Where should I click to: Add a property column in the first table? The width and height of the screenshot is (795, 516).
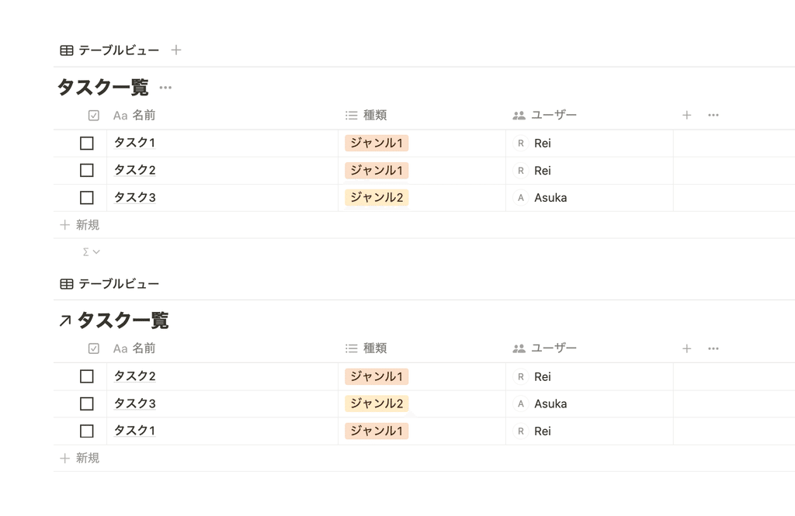(x=686, y=115)
